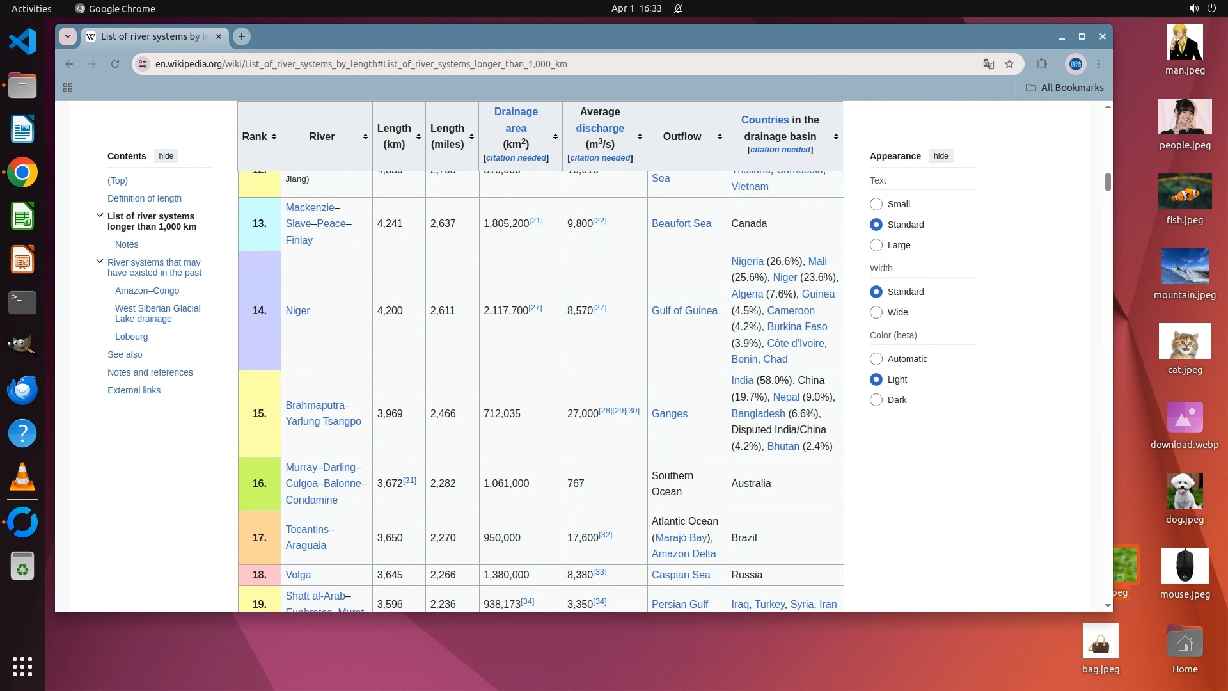Open the Niger river link
Image resolution: width=1228 pixels, height=691 pixels.
point(297,310)
